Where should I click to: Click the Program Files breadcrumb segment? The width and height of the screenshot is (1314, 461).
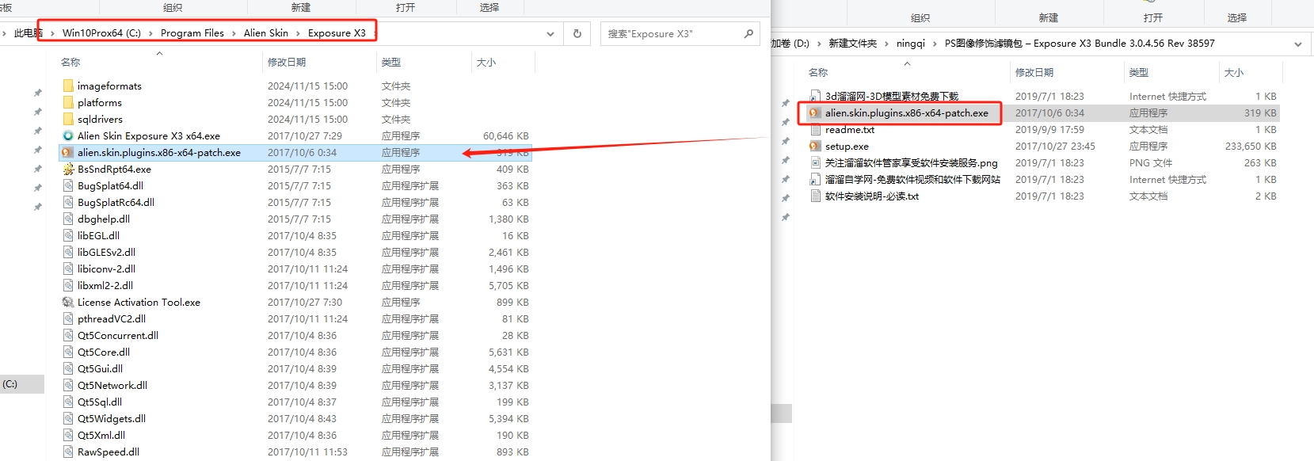(x=192, y=33)
